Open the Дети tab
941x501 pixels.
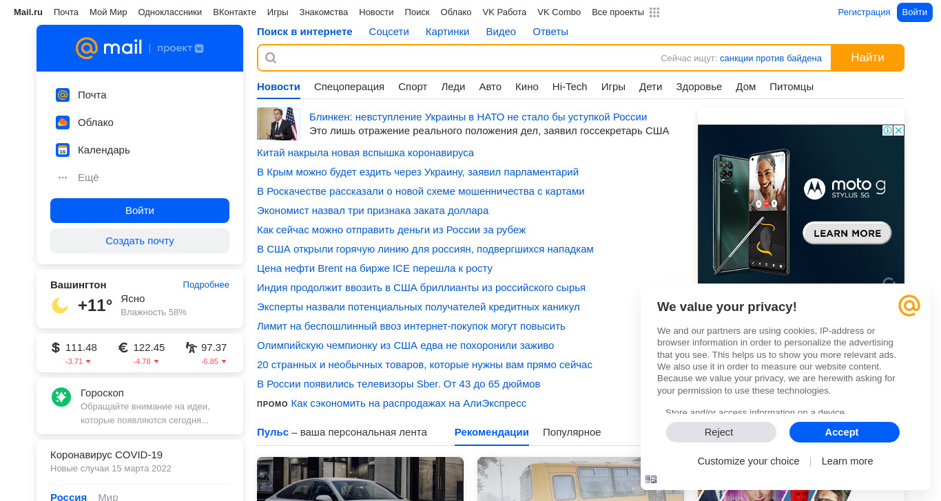[651, 87]
